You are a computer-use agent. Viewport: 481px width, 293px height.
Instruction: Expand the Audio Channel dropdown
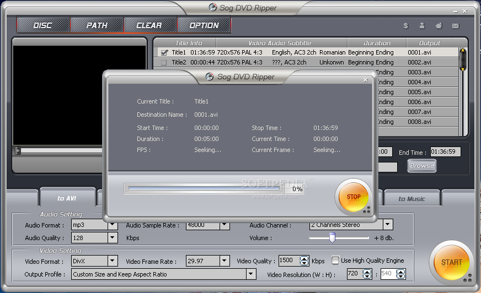(x=388, y=225)
